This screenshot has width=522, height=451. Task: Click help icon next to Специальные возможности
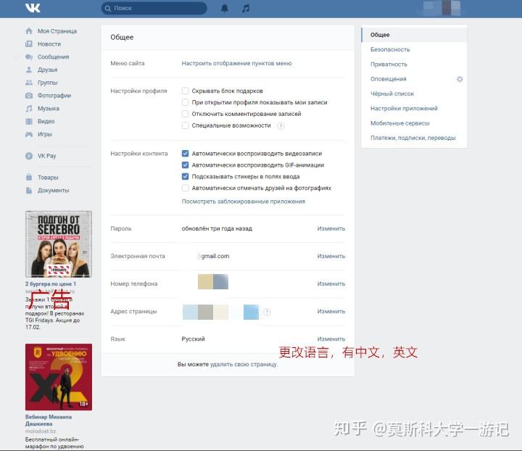click(281, 126)
